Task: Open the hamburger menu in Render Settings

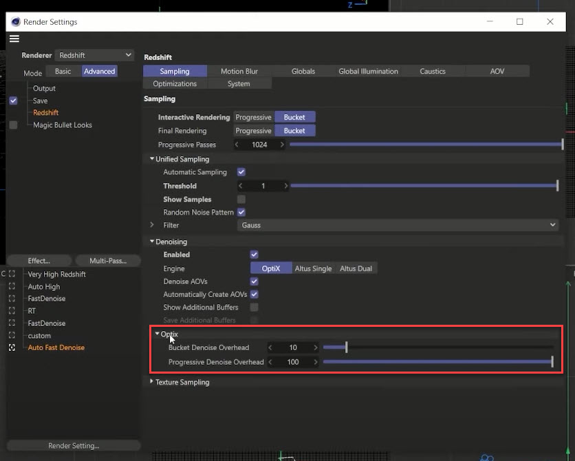Action: (14, 39)
